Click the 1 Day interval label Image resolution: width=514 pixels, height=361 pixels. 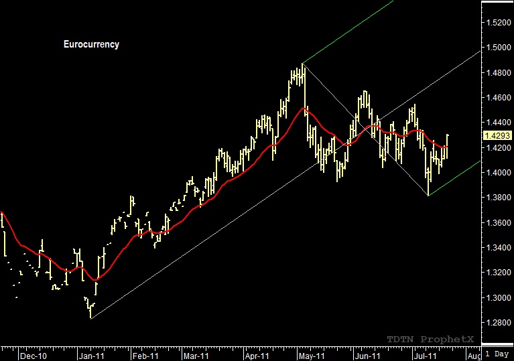pyautogui.click(x=497, y=354)
